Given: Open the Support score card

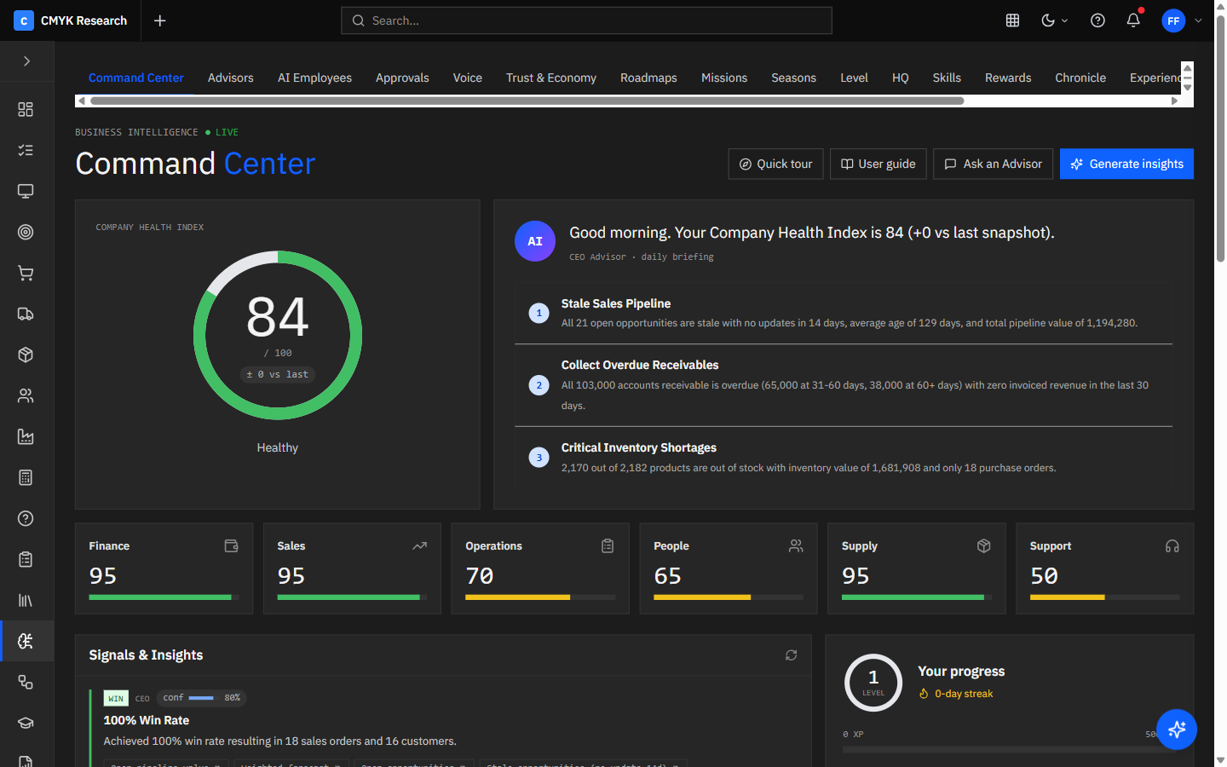Looking at the screenshot, I should coord(1104,568).
